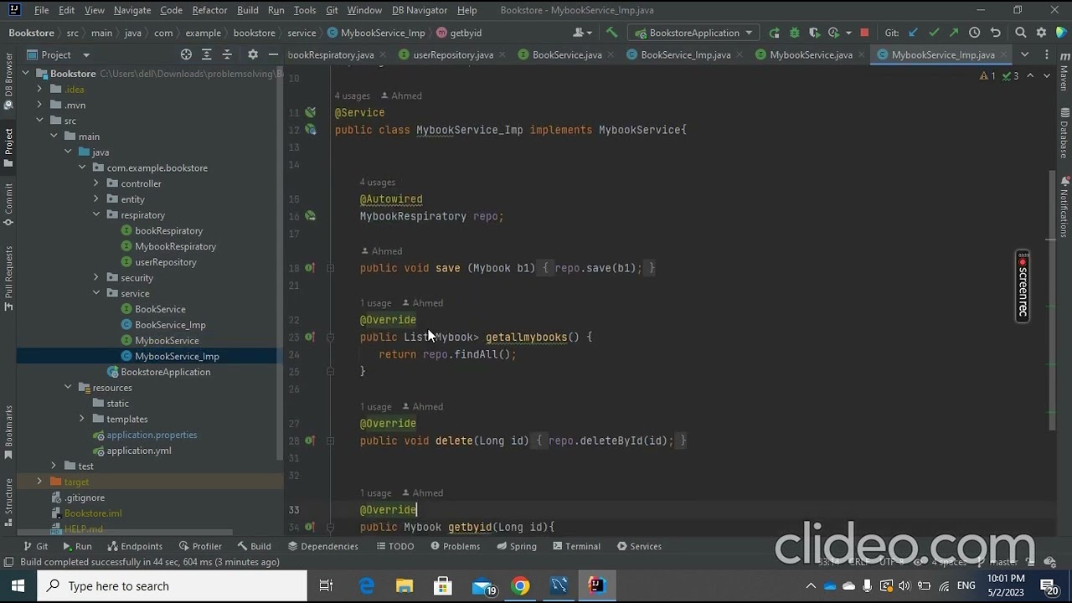
Task: Hide the Project tool window
Action: click(x=273, y=54)
